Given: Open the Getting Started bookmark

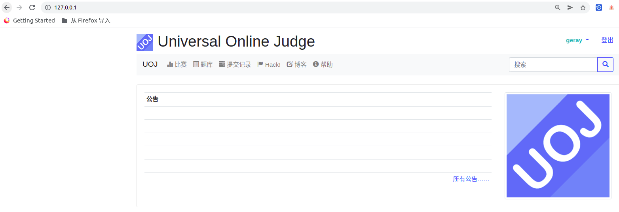Looking at the screenshot, I should [29, 21].
